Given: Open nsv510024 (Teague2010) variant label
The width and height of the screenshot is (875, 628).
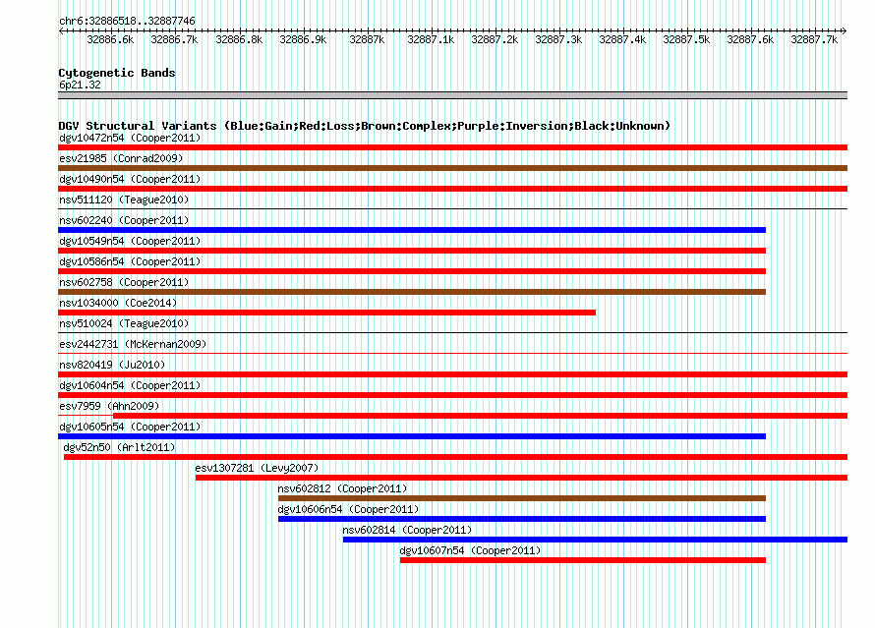Looking at the screenshot, I should click(x=124, y=323).
